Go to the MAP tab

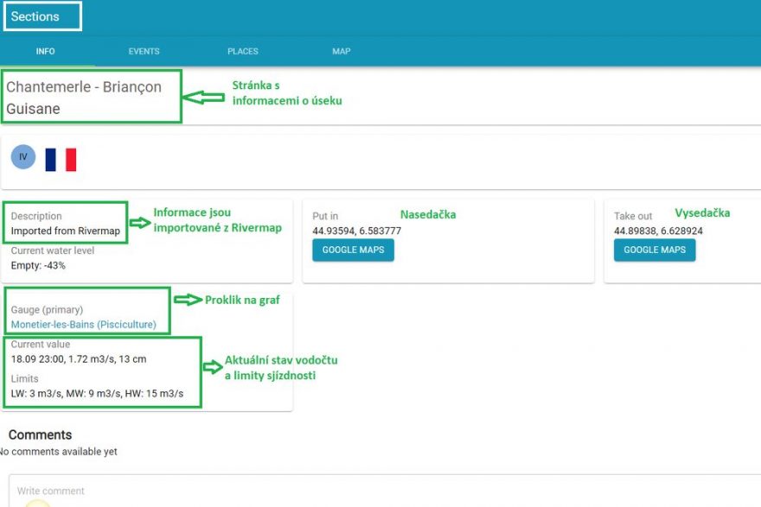click(342, 52)
